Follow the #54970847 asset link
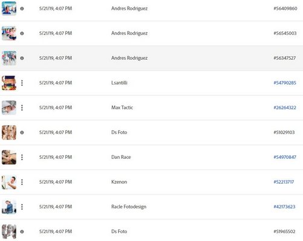 [285, 157]
